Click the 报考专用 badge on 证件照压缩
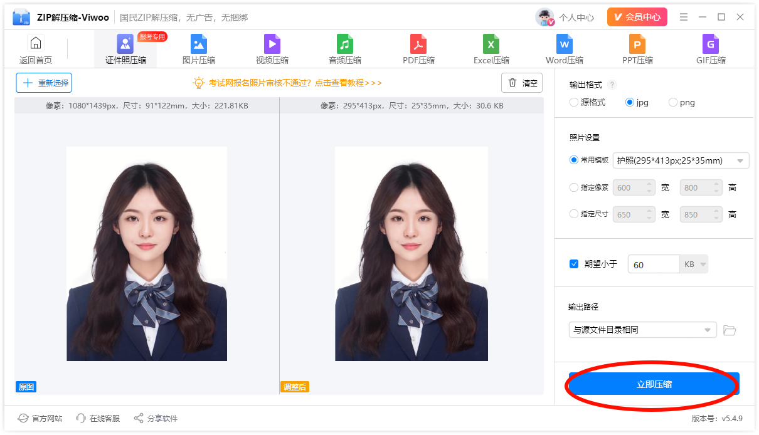The height and width of the screenshot is (435, 759). tap(152, 37)
